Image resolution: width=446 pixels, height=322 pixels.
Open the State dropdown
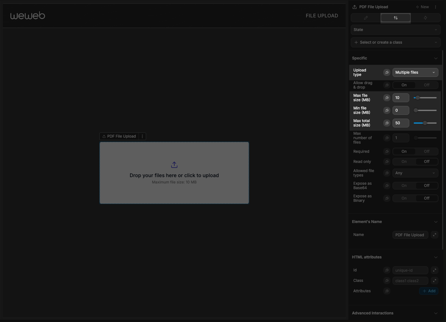coord(395,30)
